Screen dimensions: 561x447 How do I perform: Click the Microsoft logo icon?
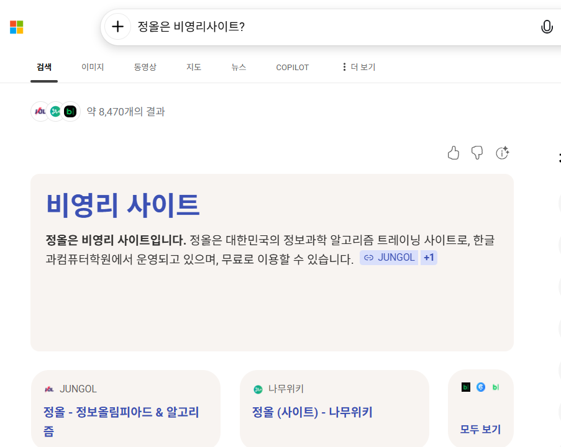point(17,27)
